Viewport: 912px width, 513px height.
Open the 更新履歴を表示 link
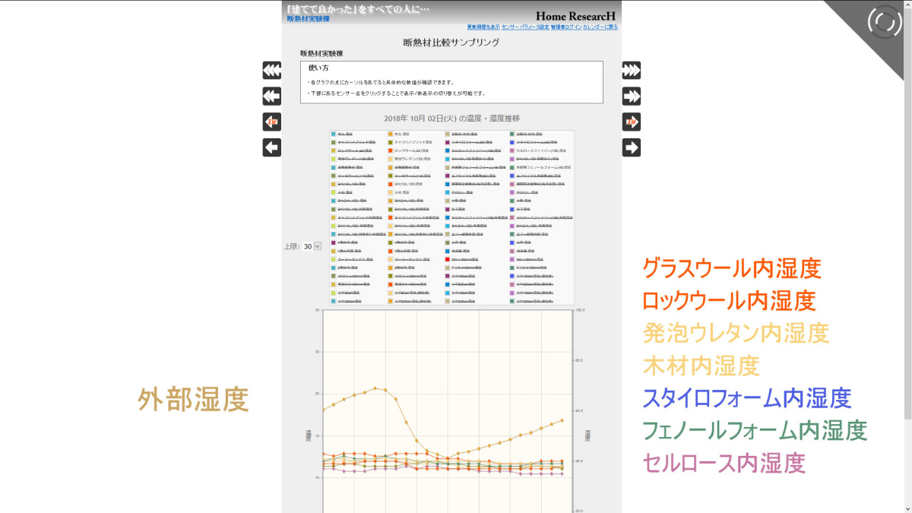click(483, 27)
